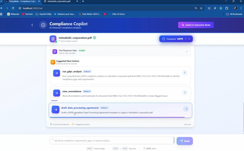Open the Dark Matter 2024 bookmark
This screenshot has height=151, width=244.
pos(90,14)
